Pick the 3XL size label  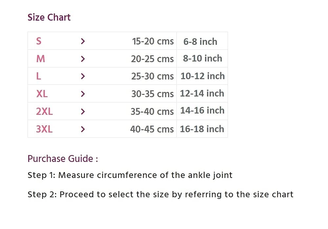click(44, 129)
